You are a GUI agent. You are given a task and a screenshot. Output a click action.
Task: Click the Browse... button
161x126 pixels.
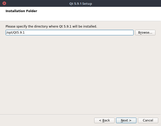tap(145, 33)
